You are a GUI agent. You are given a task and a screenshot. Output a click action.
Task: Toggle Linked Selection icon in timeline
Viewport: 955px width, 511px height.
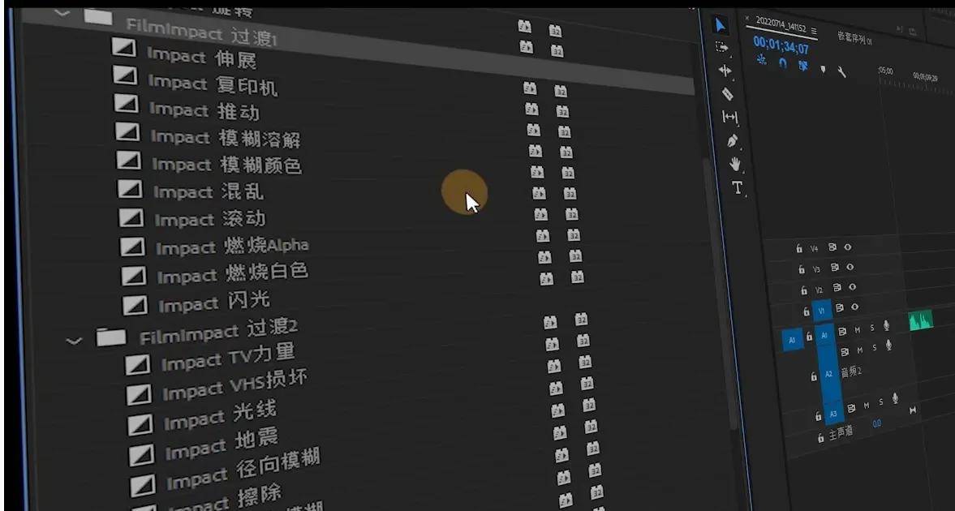point(802,65)
